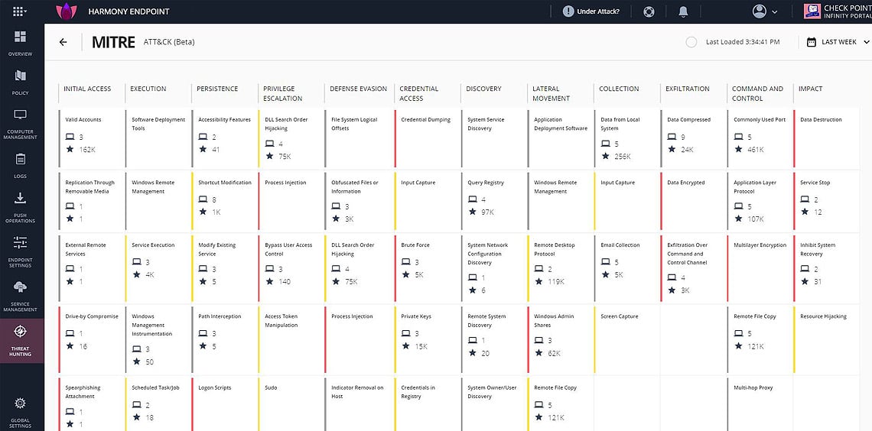The height and width of the screenshot is (431, 872).
Task: Open the Data Compressed card
Action: point(693,138)
